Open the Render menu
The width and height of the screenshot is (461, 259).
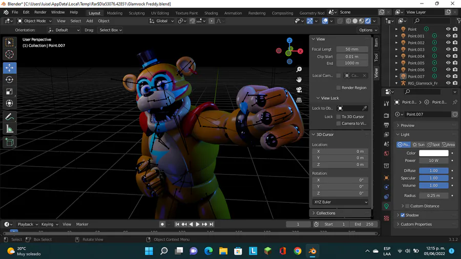click(40, 12)
